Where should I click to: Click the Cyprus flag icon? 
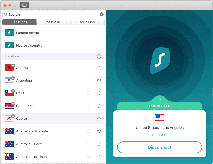[x=9, y=118]
